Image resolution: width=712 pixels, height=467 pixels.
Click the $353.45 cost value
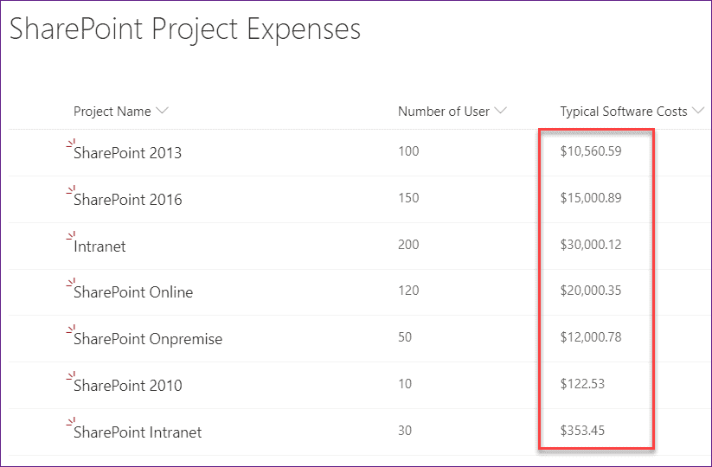point(582,430)
